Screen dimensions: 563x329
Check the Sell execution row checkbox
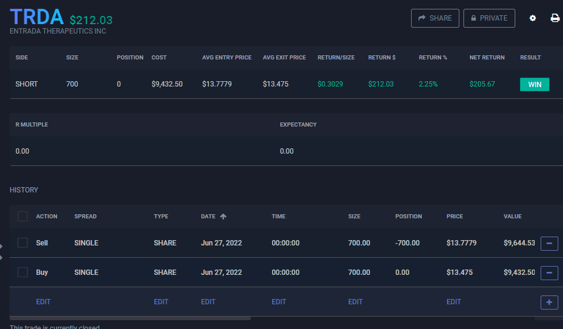(x=22, y=243)
